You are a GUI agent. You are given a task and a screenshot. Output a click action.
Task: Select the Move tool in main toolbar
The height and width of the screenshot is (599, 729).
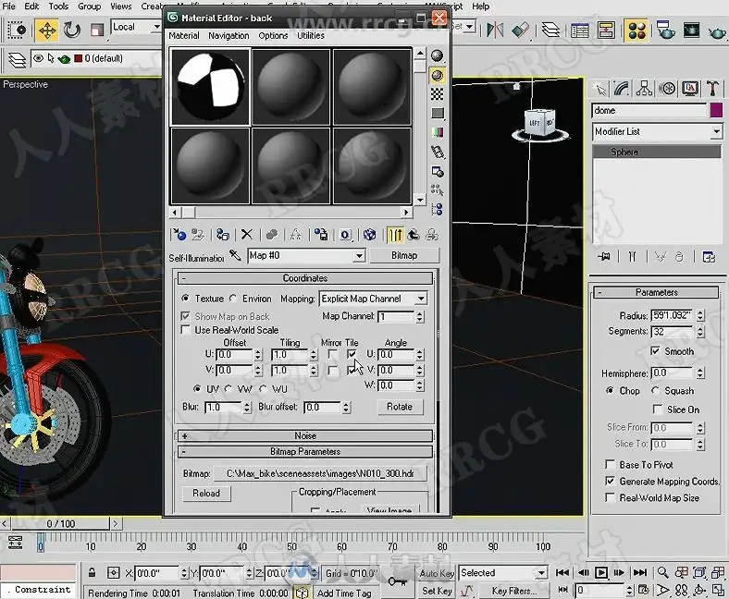point(46,31)
